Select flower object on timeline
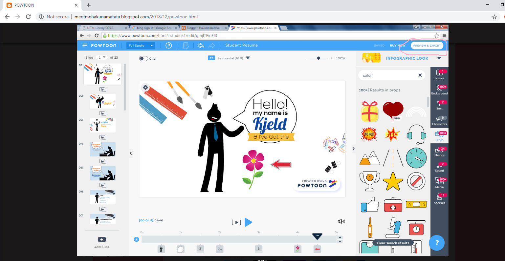Image resolution: width=505 pixels, height=261 pixels. tap(297, 249)
